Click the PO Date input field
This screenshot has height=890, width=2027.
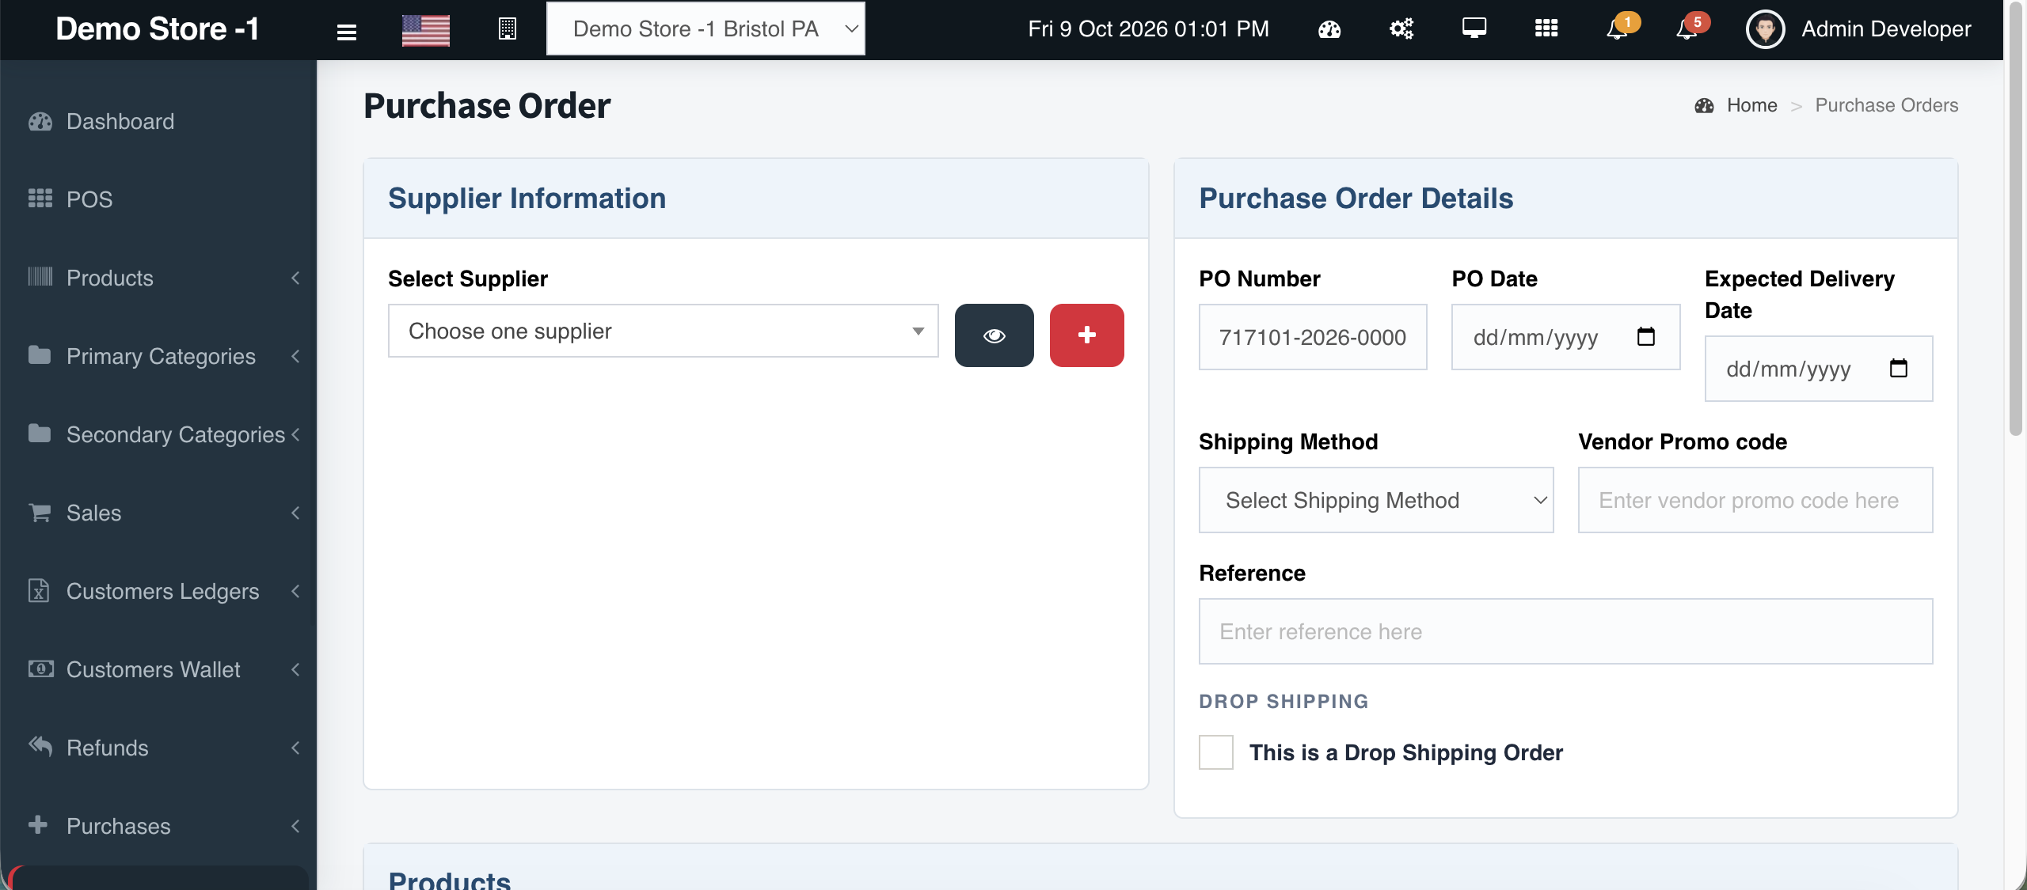click(1566, 337)
